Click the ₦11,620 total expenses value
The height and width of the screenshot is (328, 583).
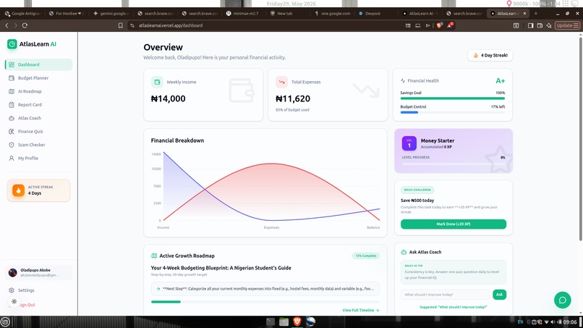click(293, 98)
